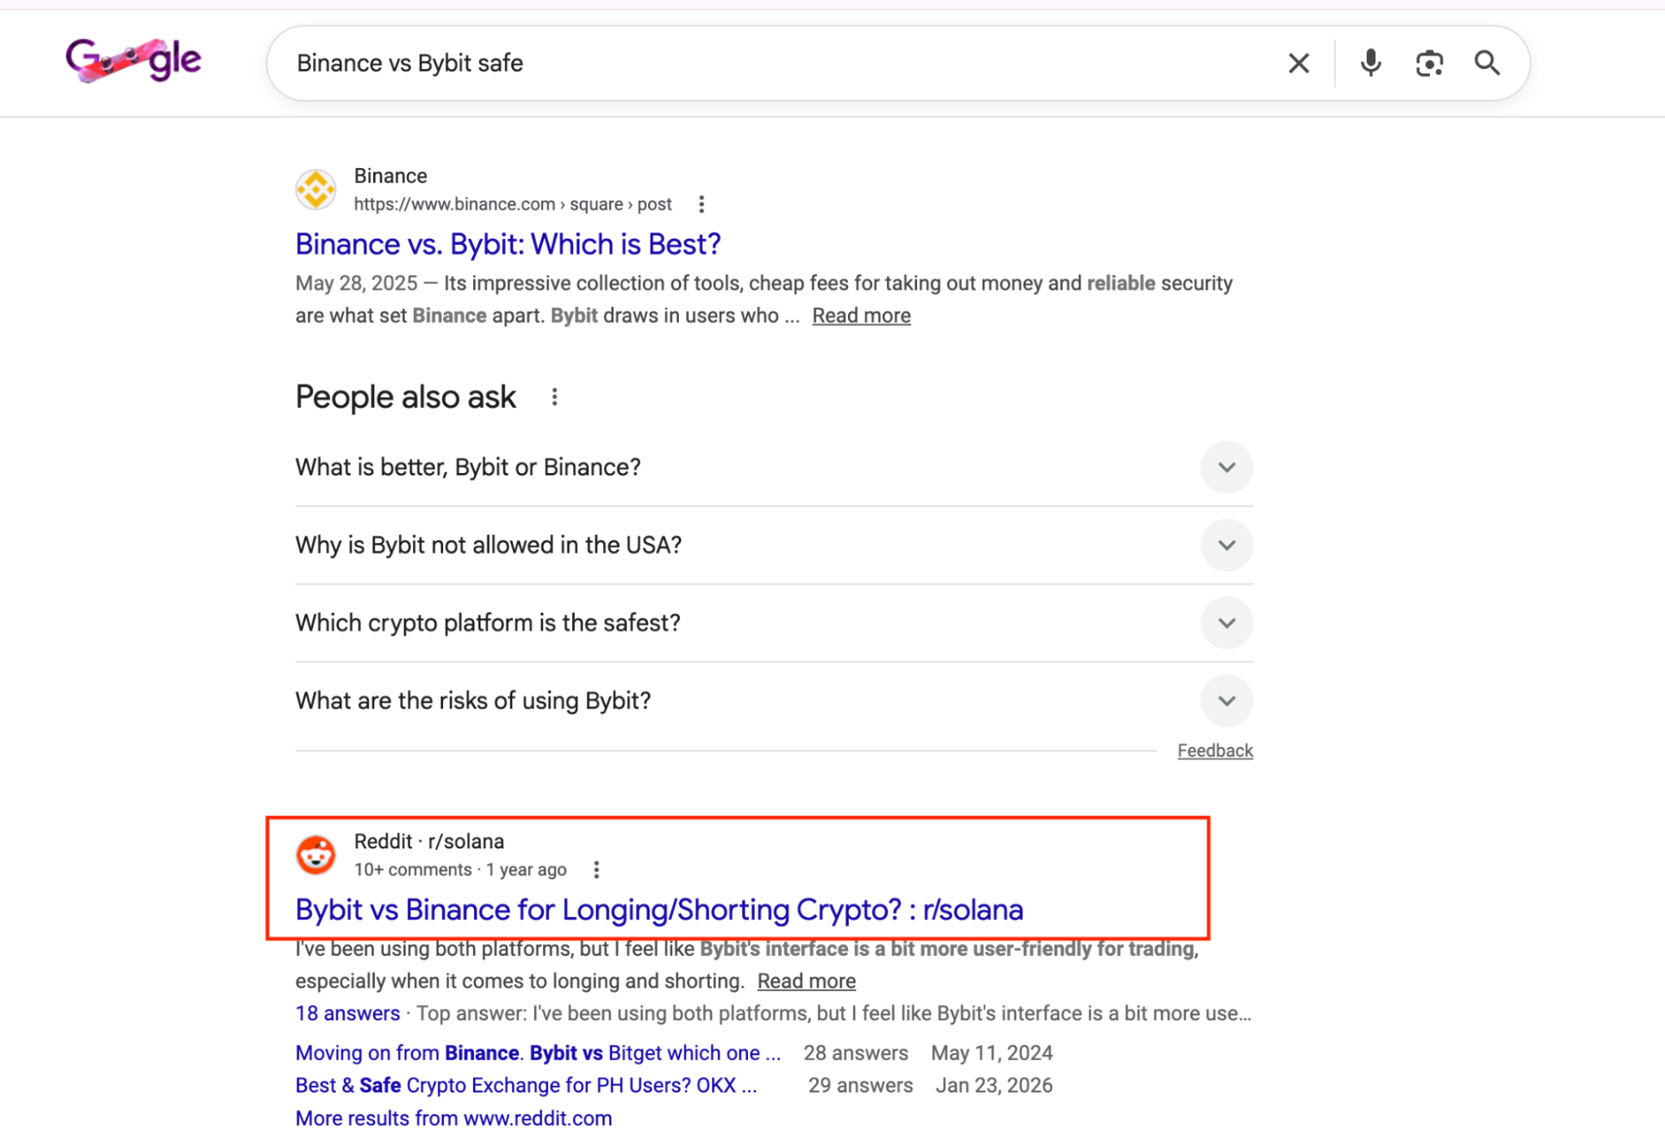The width and height of the screenshot is (1665, 1145).
Task: Click the 29 answers text
Action: 860,1085
